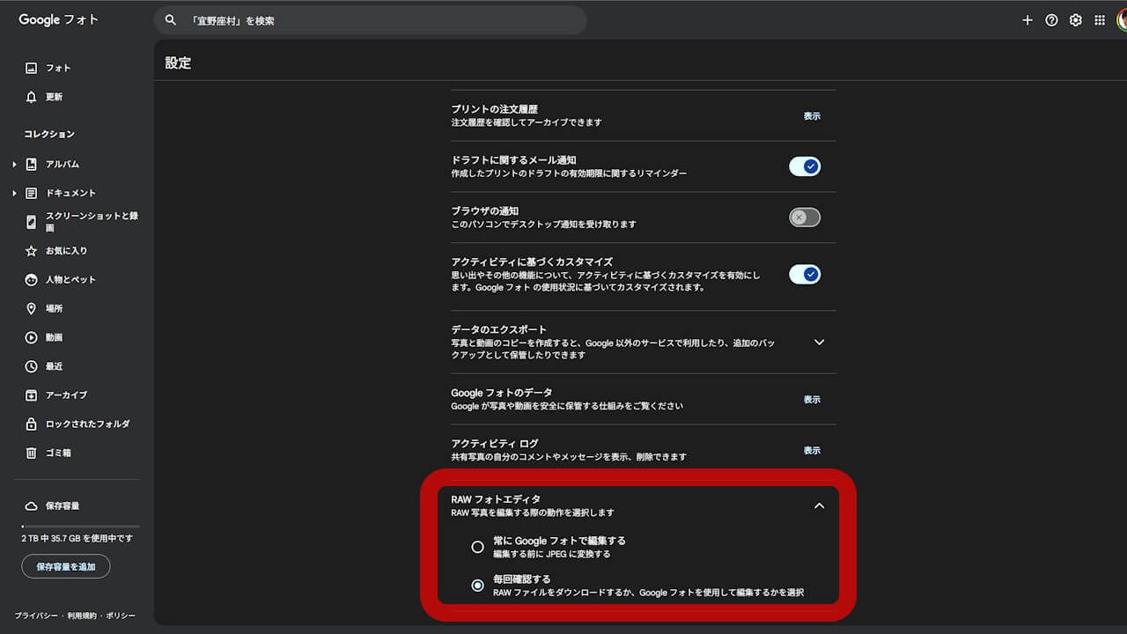Open the アーカイブ icon
This screenshot has width=1127, height=634.
[32, 394]
